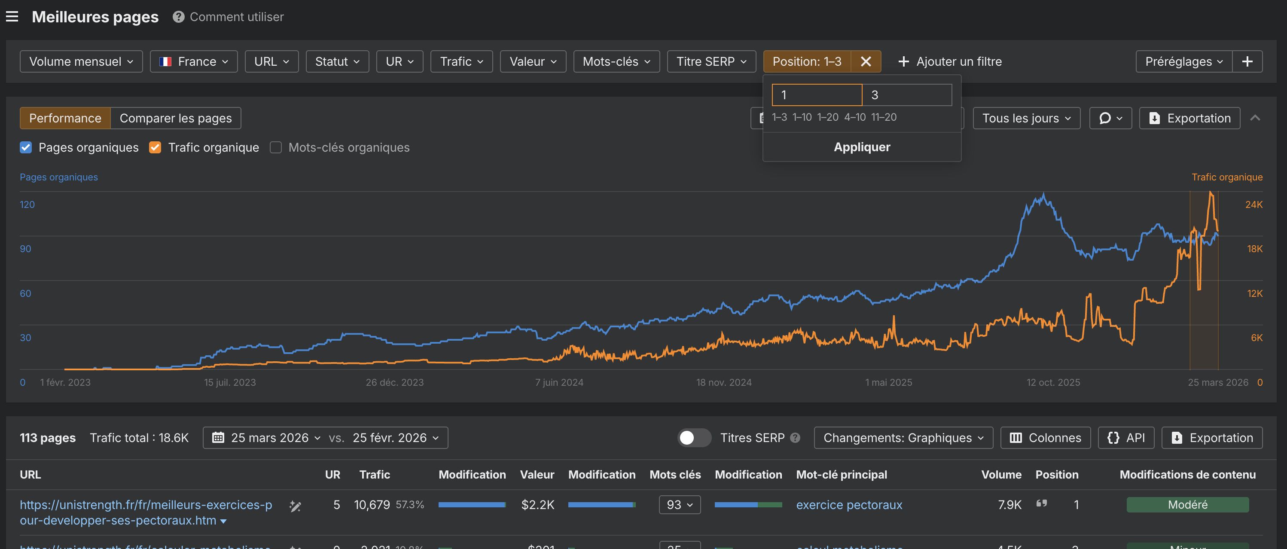This screenshot has width=1287, height=549.
Task: Toggle the Titres SERP switch
Action: [x=695, y=438]
